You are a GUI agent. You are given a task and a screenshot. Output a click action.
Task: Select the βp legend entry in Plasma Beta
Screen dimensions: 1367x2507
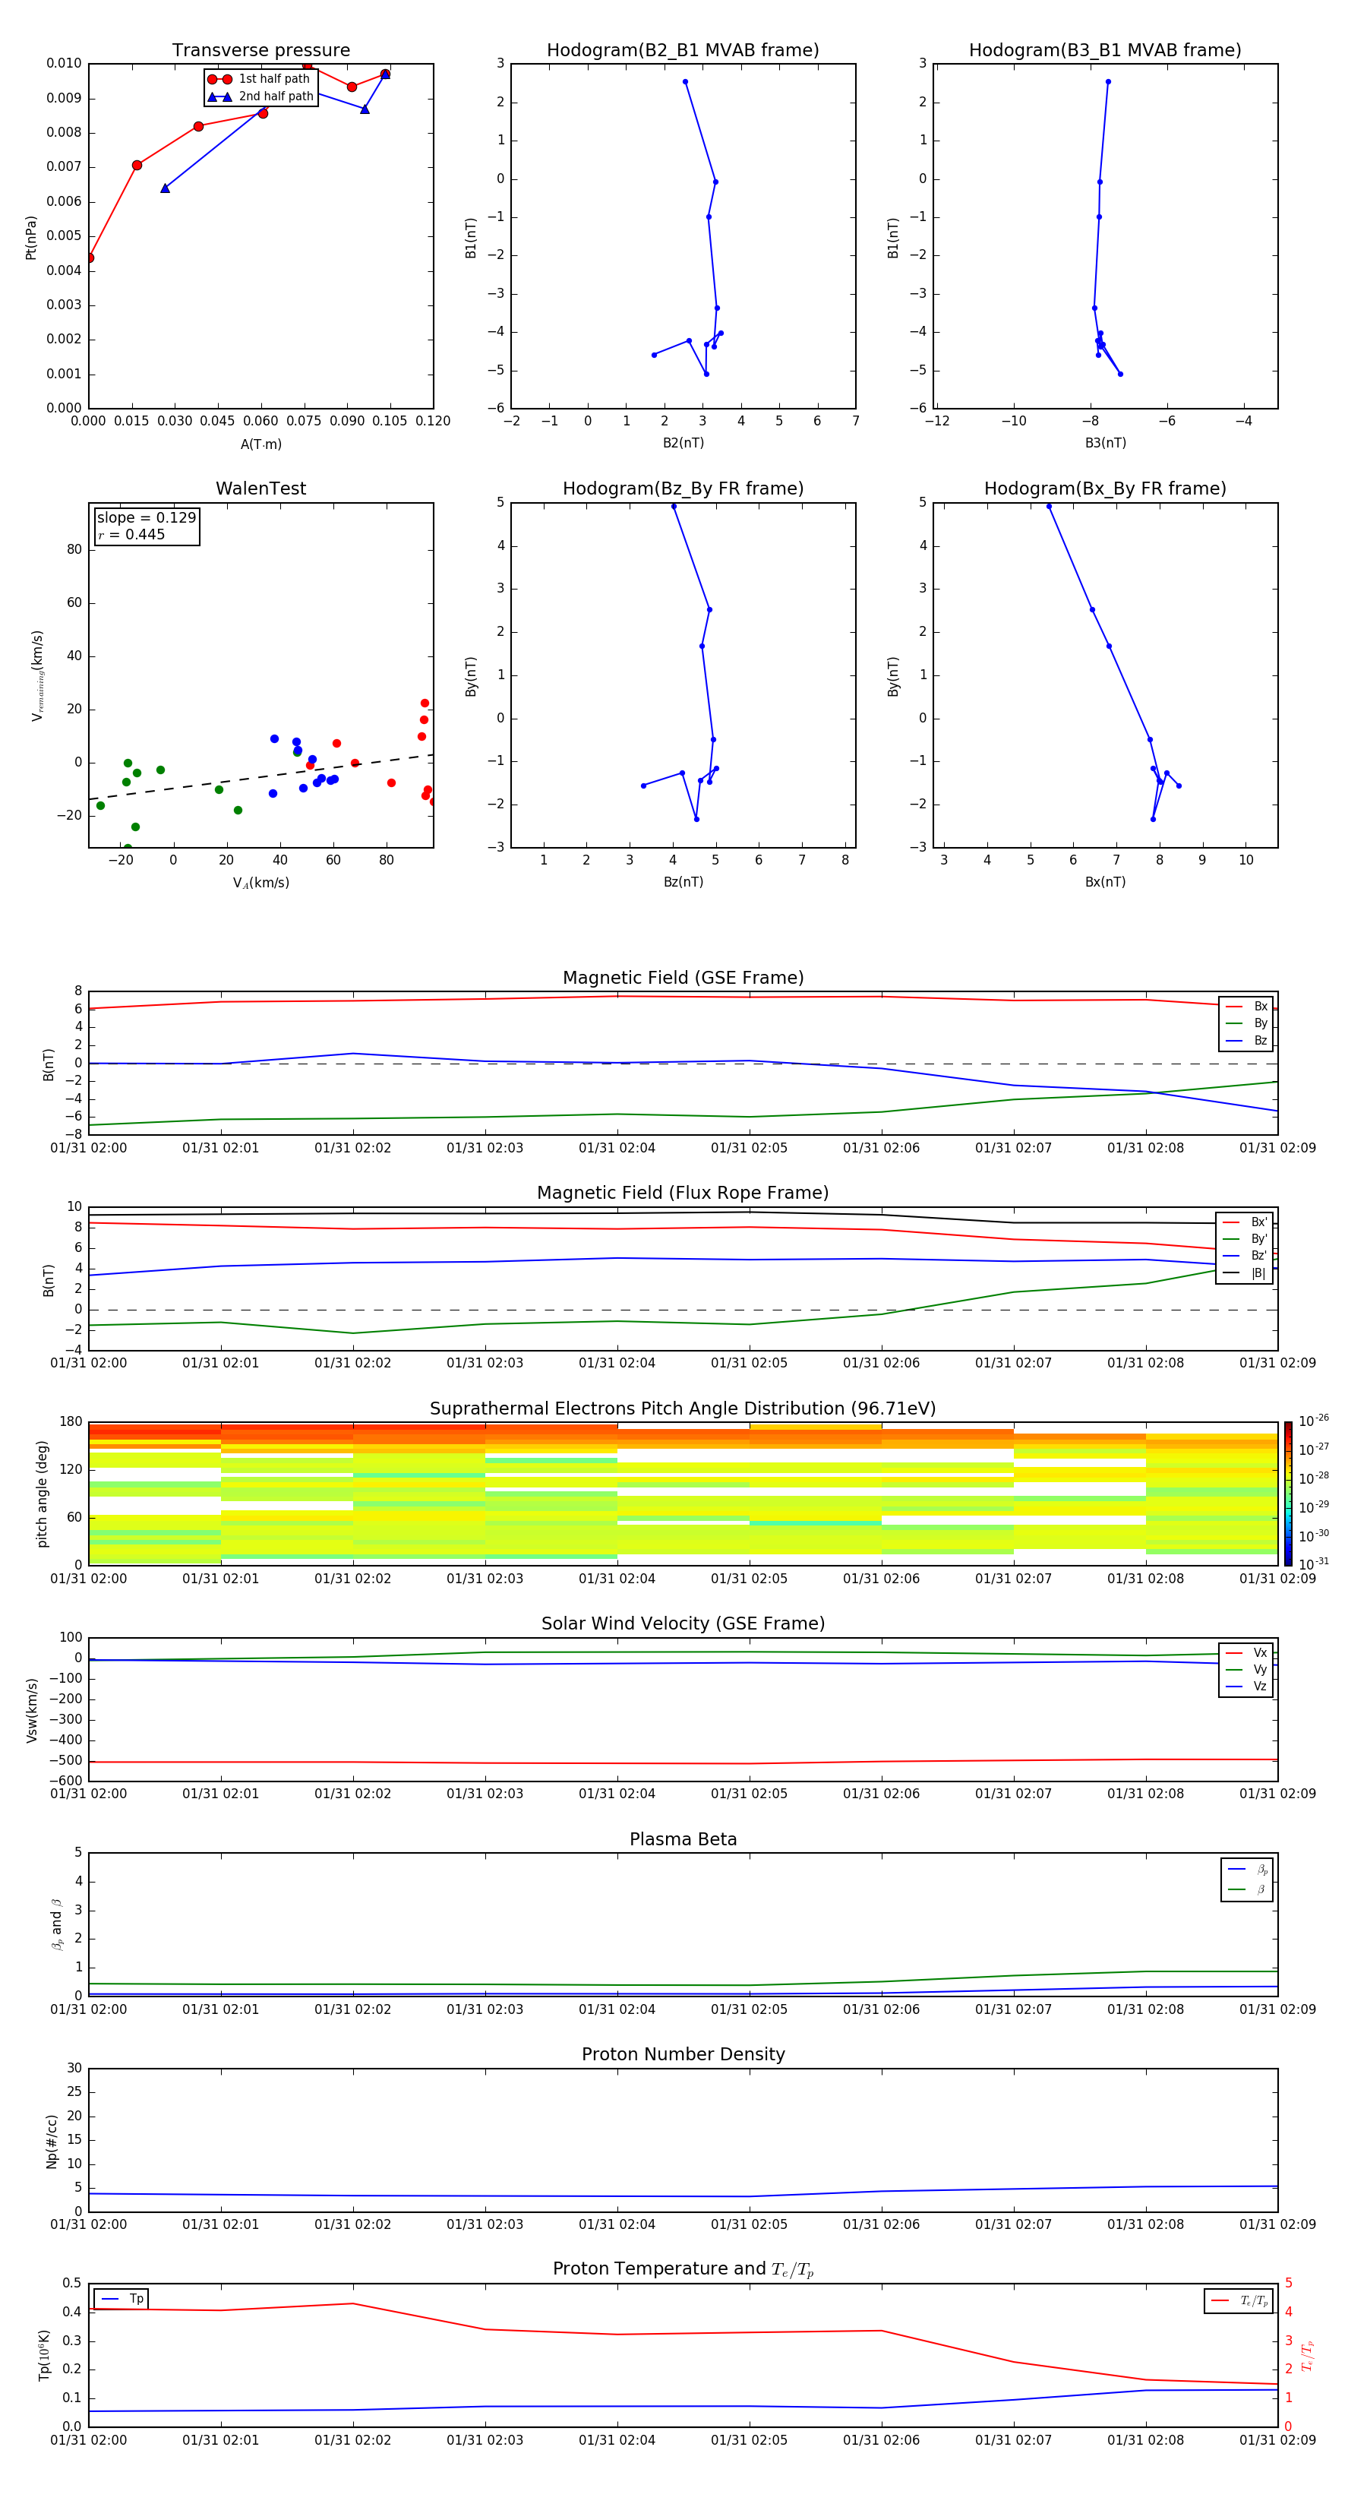tap(1247, 1870)
